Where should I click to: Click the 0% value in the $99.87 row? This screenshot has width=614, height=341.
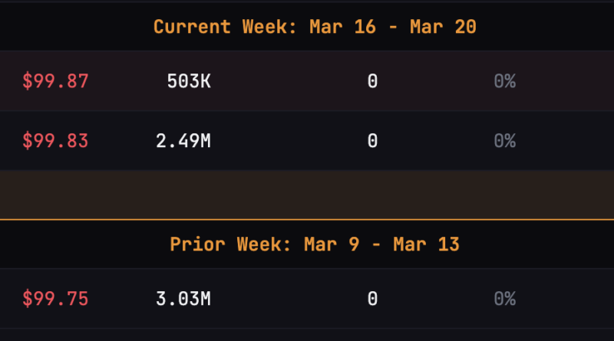click(x=504, y=81)
